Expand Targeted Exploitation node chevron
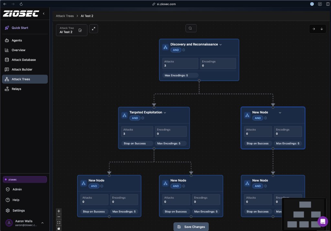Screen dimensions: 331x231 165,113
